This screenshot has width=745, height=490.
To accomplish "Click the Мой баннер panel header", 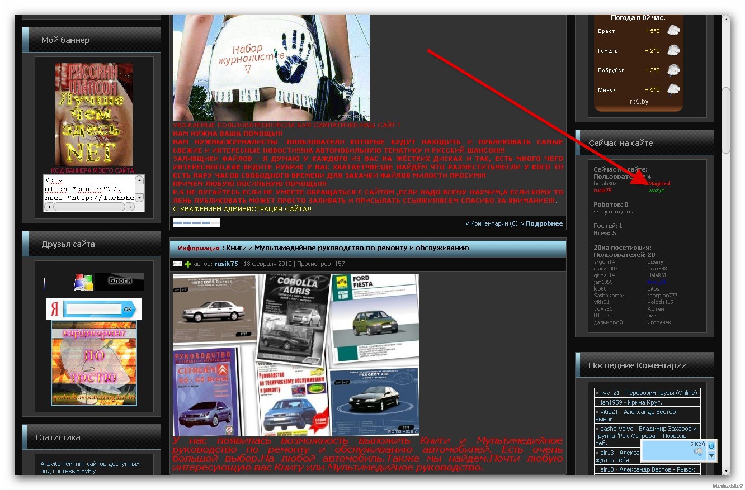I will 92,40.
